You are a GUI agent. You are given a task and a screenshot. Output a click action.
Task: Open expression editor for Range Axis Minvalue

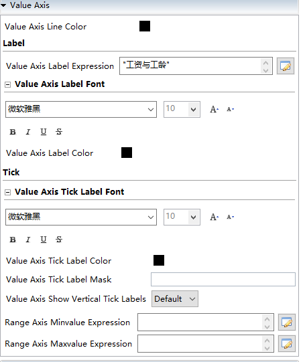pyautogui.click(x=287, y=323)
